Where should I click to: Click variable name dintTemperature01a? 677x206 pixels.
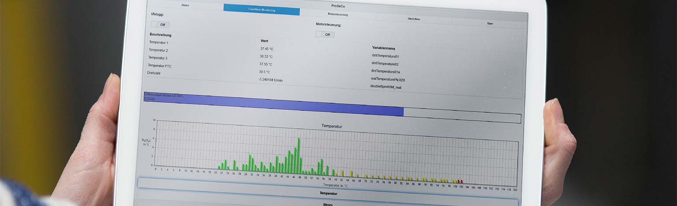coord(386,71)
